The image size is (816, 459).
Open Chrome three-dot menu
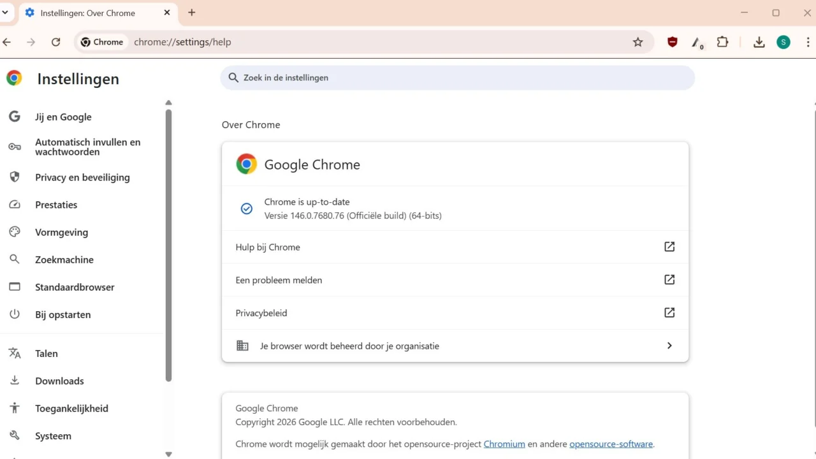pyautogui.click(x=808, y=42)
